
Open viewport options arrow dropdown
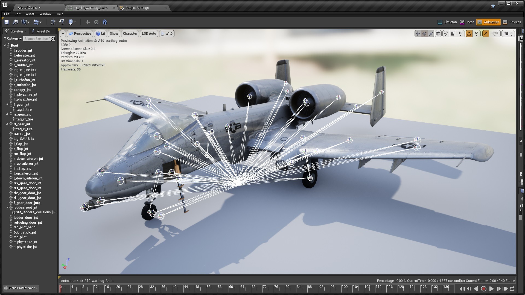pyautogui.click(x=63, y=34)
